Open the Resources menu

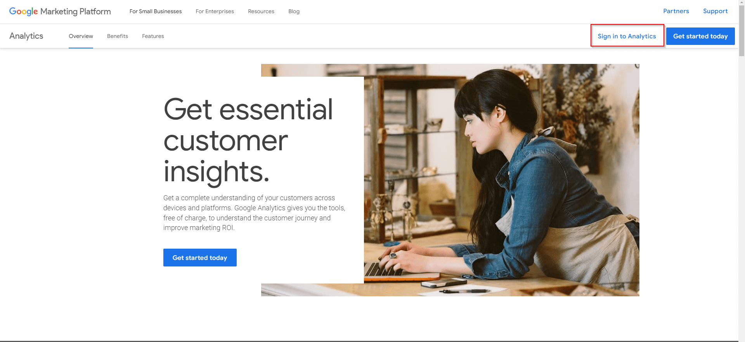(x=261, y=12)
